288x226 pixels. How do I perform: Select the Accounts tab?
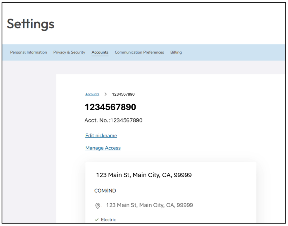pos(100,52)
